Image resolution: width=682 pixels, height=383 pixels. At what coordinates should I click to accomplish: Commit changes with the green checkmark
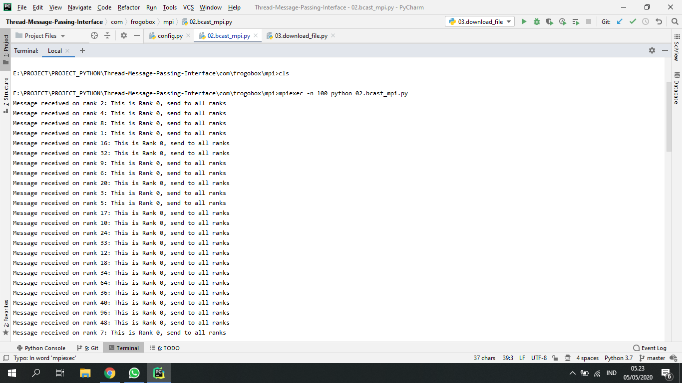(633, 21)
